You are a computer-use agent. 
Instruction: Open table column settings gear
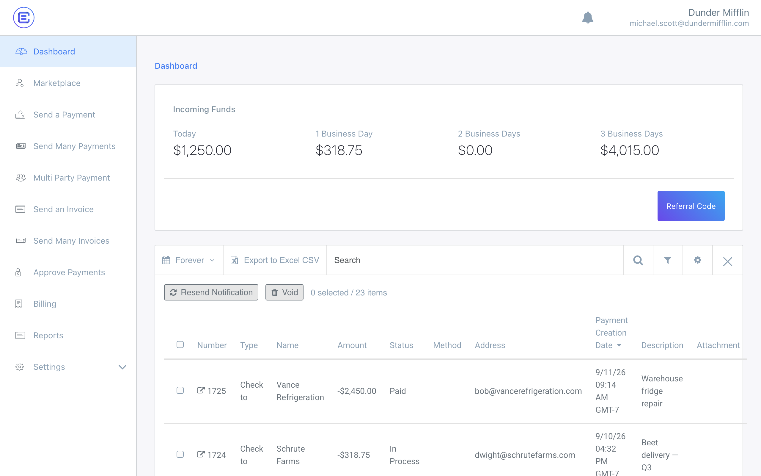697,260
